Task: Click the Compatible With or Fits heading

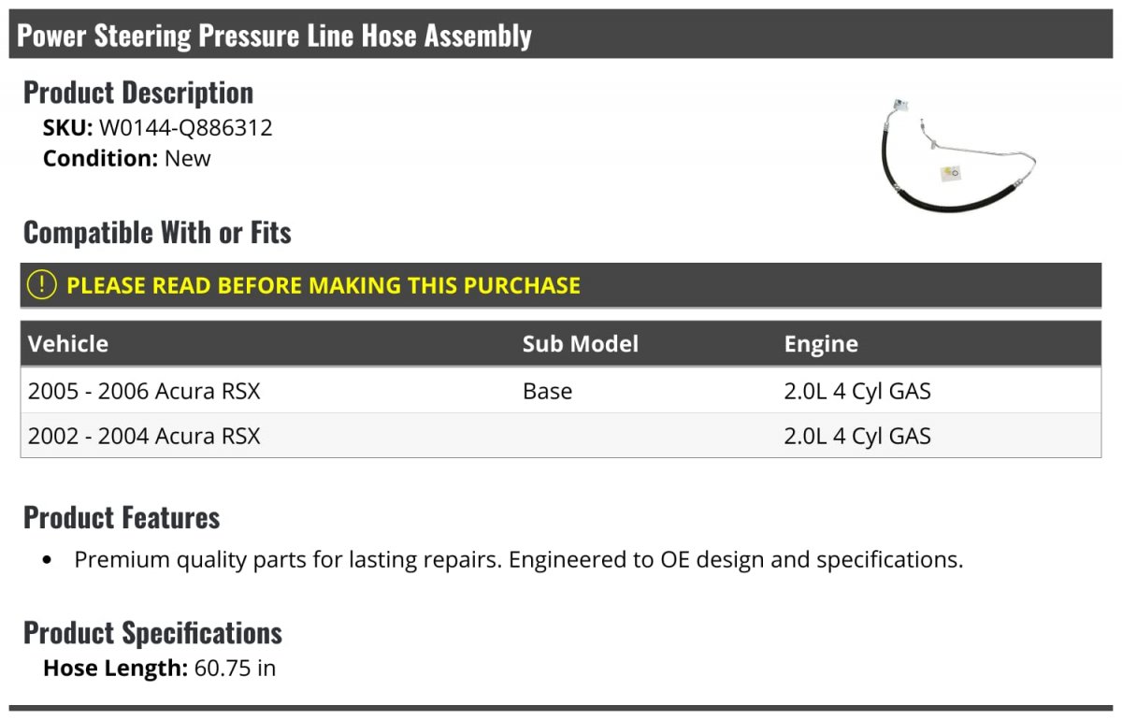Action: [x=157, y=232]
